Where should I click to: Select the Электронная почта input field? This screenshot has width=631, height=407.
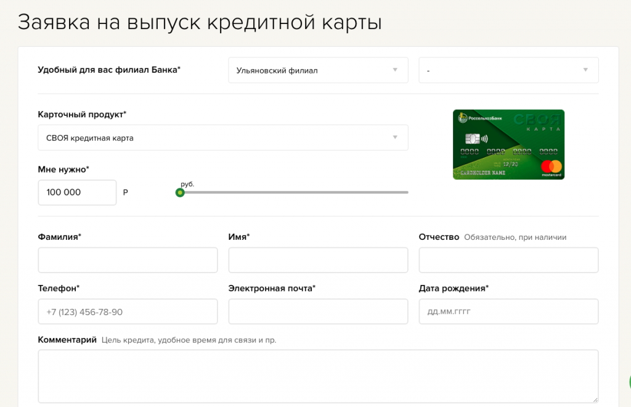[318, 311]
